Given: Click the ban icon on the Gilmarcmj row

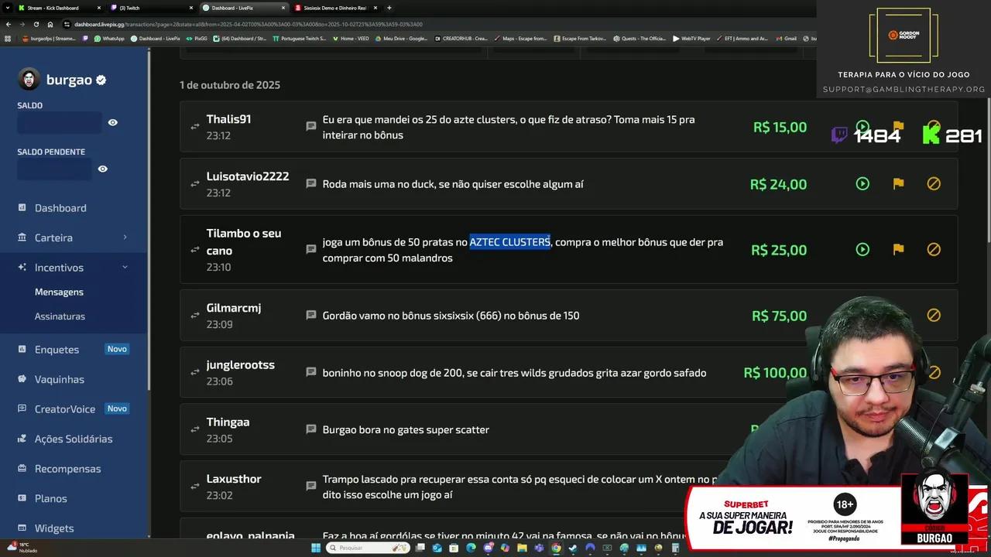Looking at the screenshot, I should click(934, 316).
